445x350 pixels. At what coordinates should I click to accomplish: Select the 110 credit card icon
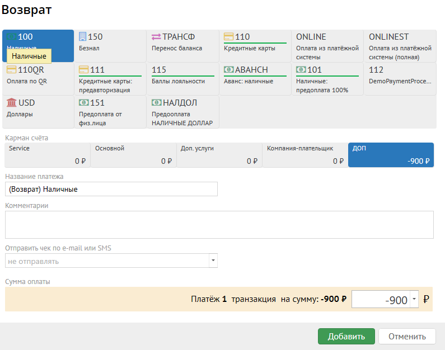(228, 37)
